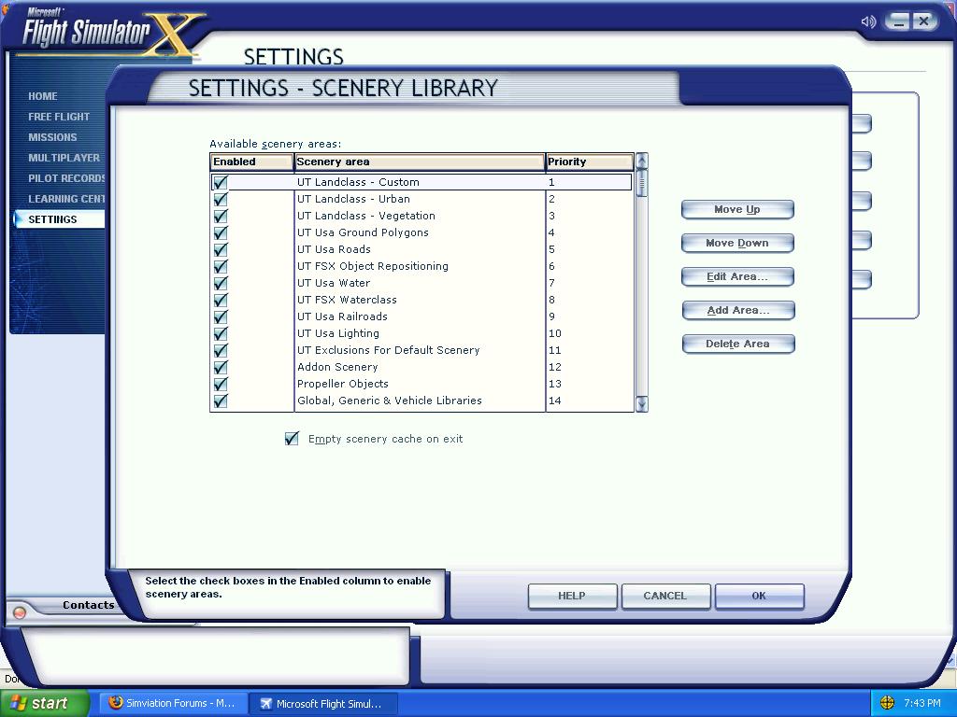Click the Scenery area column header

point(419,162)
